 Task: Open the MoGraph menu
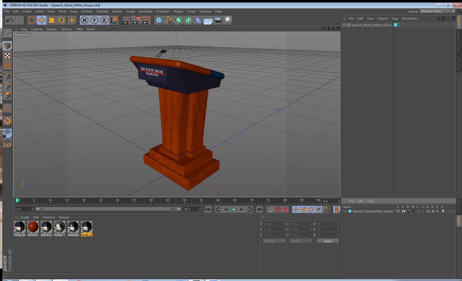(145, 11)
